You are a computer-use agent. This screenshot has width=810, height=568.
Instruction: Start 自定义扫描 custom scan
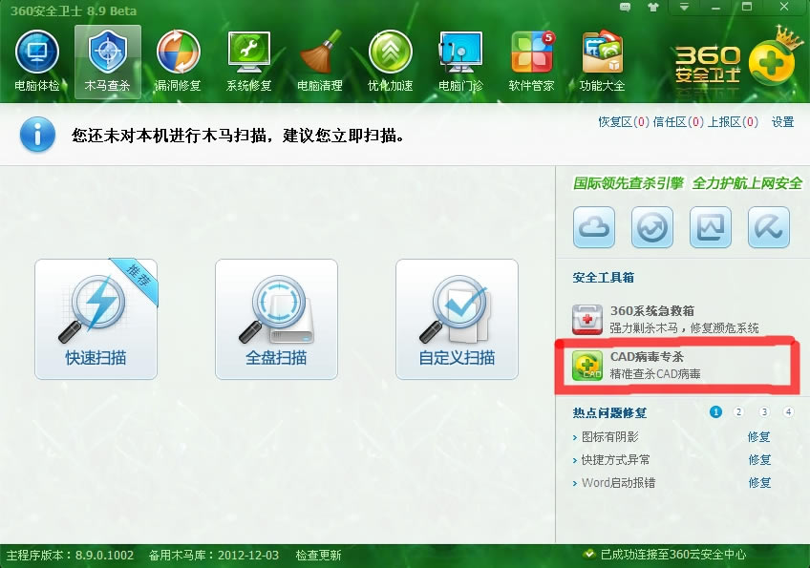[457, 319]
